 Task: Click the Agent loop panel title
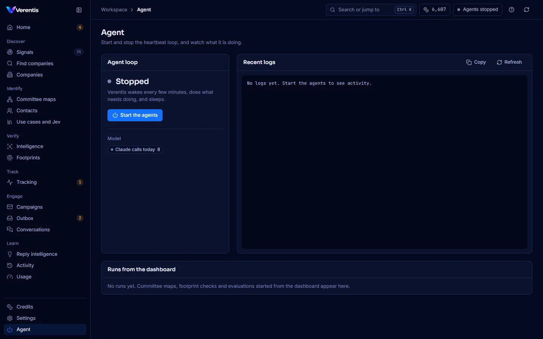click(123, 62)
